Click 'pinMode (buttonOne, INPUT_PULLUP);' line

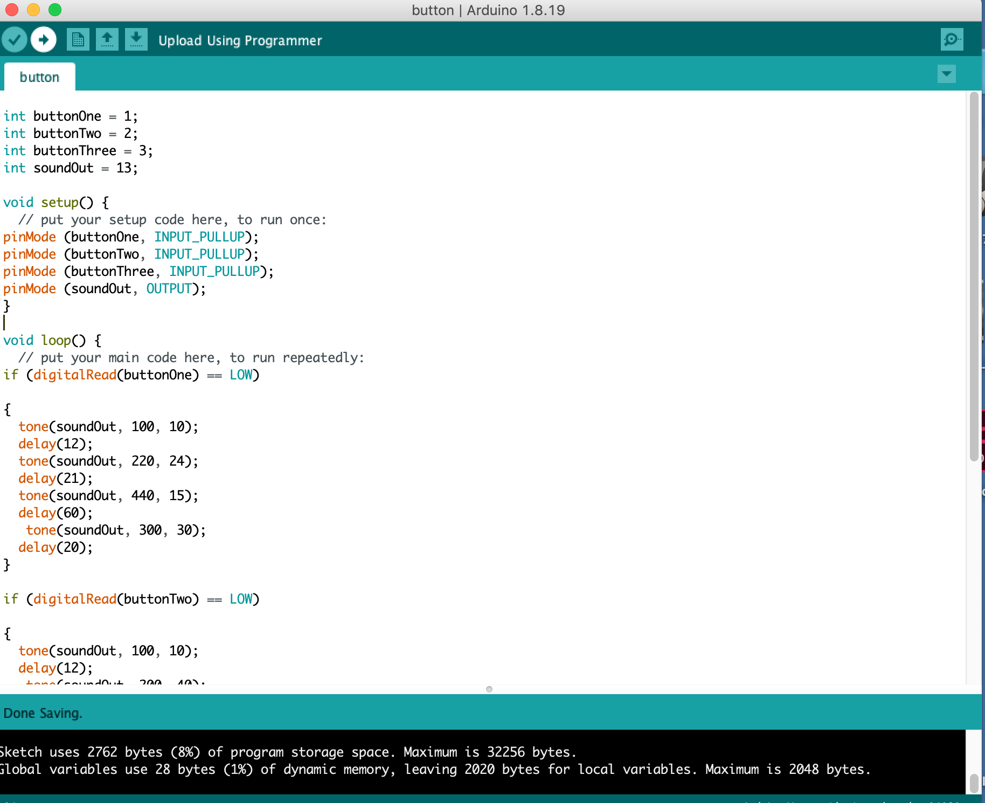(131, 237)
